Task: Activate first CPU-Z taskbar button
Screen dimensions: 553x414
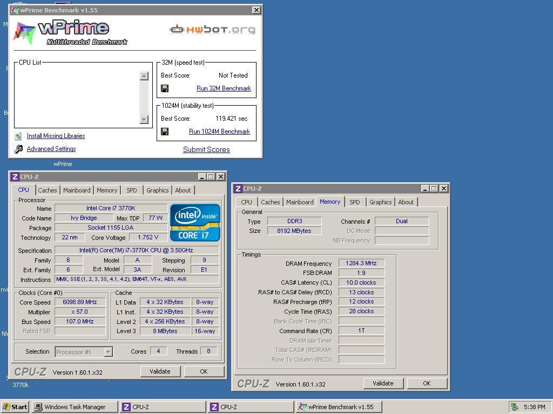Action: pyautogui.click(x=163, y=407)
